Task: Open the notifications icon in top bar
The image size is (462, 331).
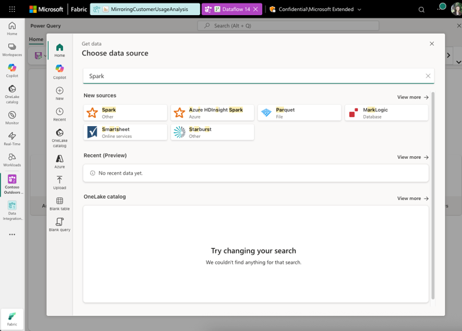Action: [441, 8]
